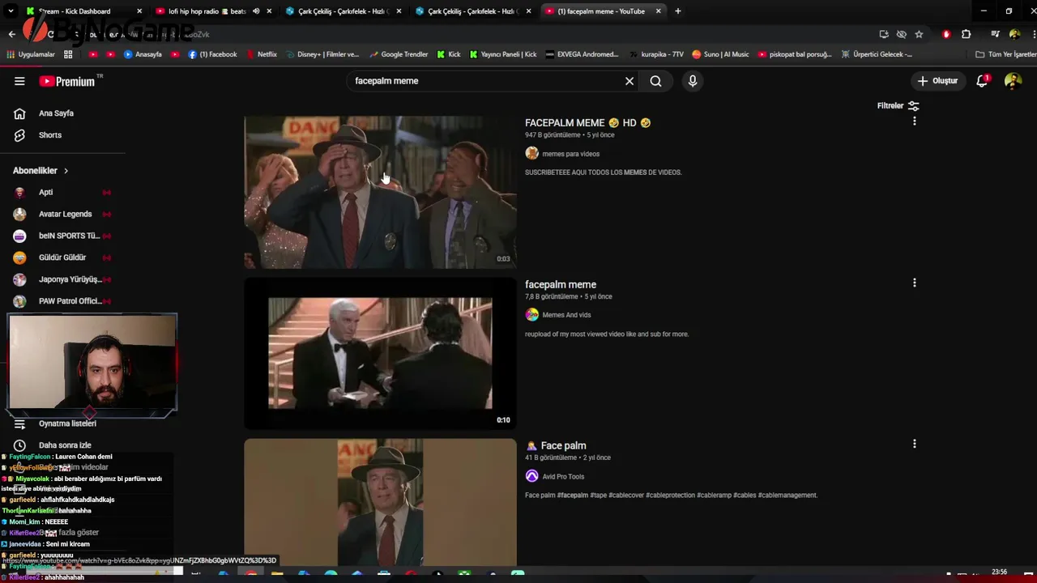Open the Uygulamalar apps bookmark
Screen dimensions: 1037x583
tap(31, 54)
